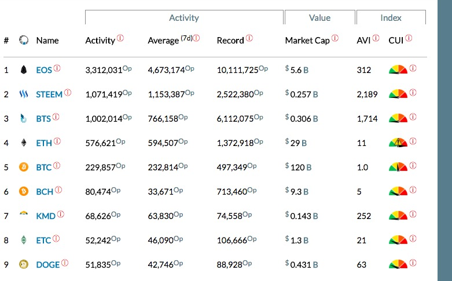This screenshot has height=281, width=452.
Task: Click the CUI gauge in STEEM row
Action: (x=398, y=94)
